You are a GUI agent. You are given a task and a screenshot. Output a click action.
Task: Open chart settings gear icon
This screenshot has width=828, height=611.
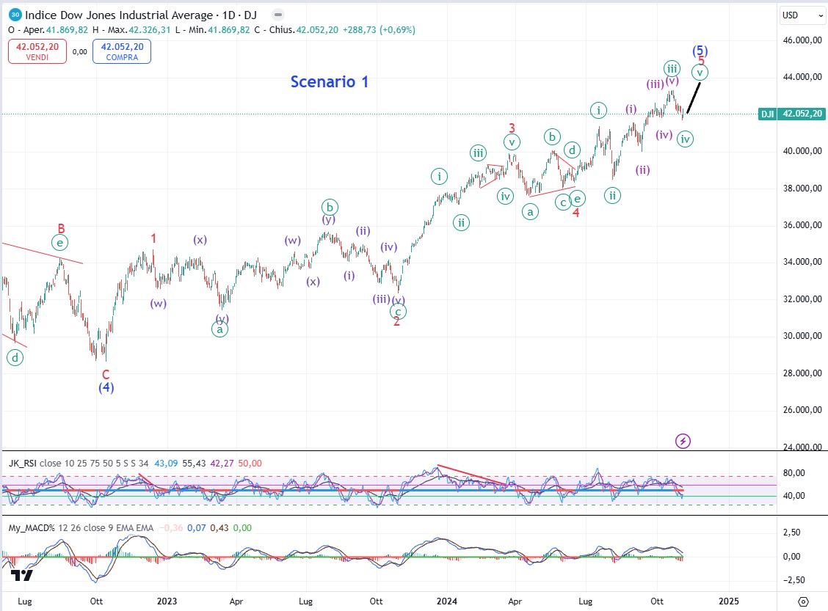(x=803, y=601)
